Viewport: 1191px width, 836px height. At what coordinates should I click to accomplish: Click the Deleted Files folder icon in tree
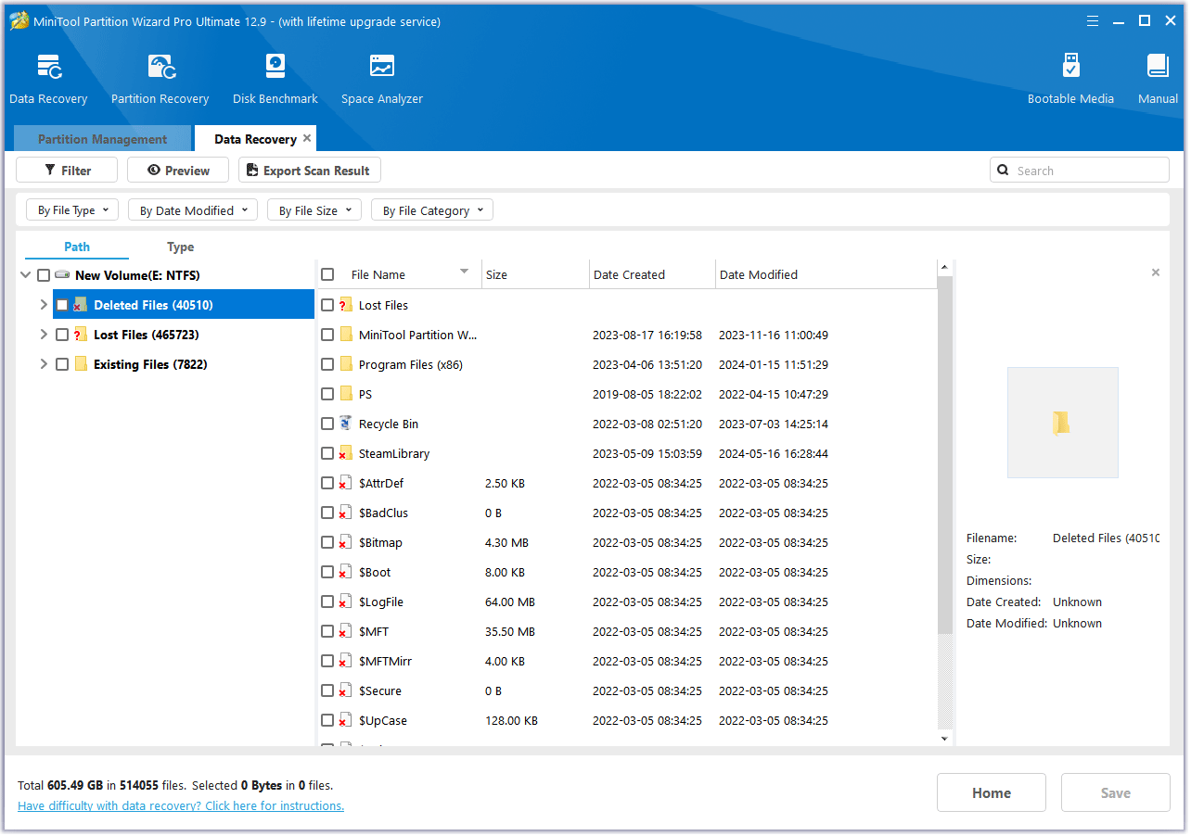pyautogui.click(x=80, y=305)
